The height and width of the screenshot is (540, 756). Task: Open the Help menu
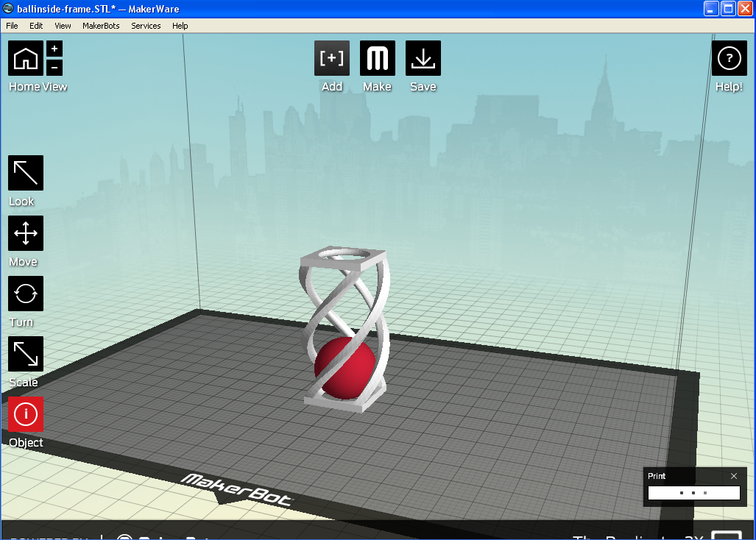click(x=180, y=26)
